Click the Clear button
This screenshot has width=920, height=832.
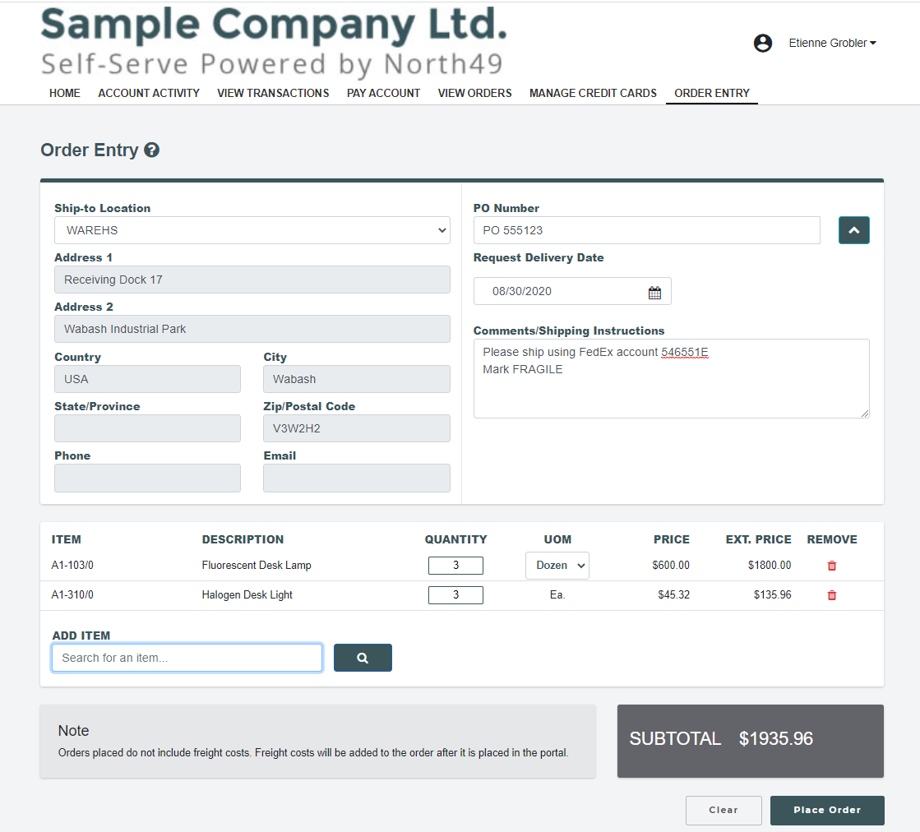tap(724, 810)
